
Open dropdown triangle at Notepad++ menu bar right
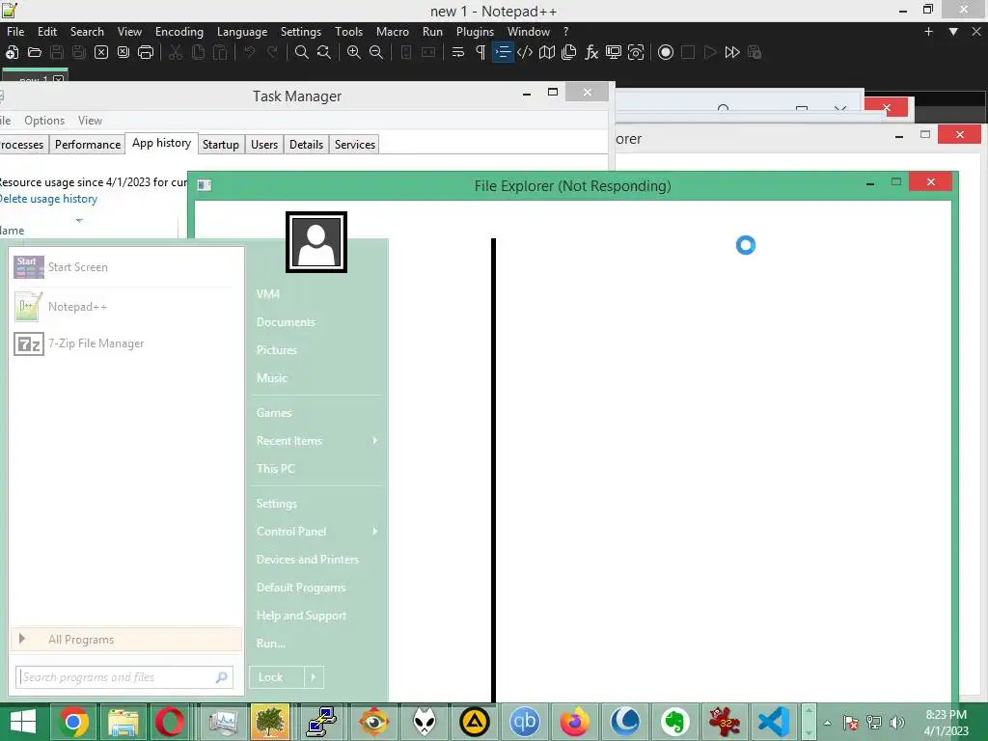coord(953,32)
